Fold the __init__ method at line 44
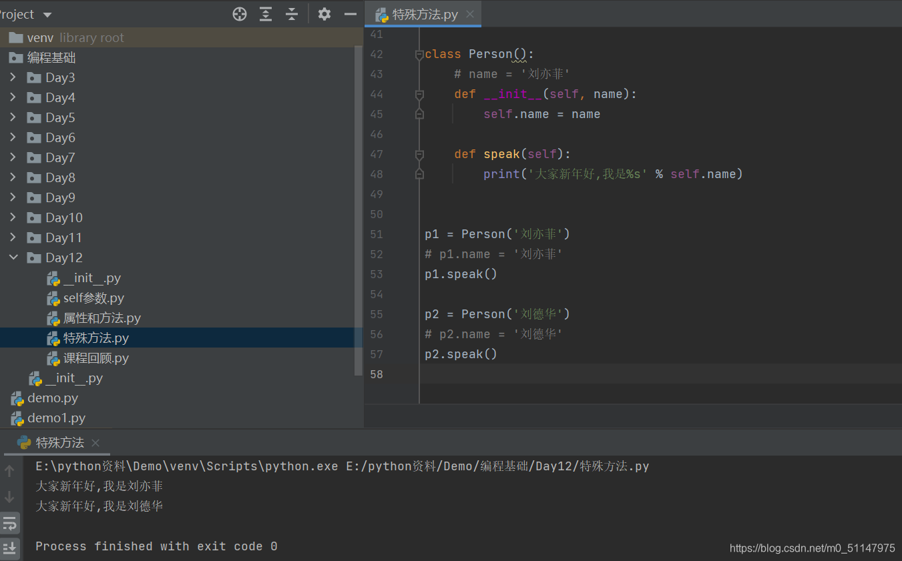The image size is (902, 561). pyautogui.click(x=419, y=94)
